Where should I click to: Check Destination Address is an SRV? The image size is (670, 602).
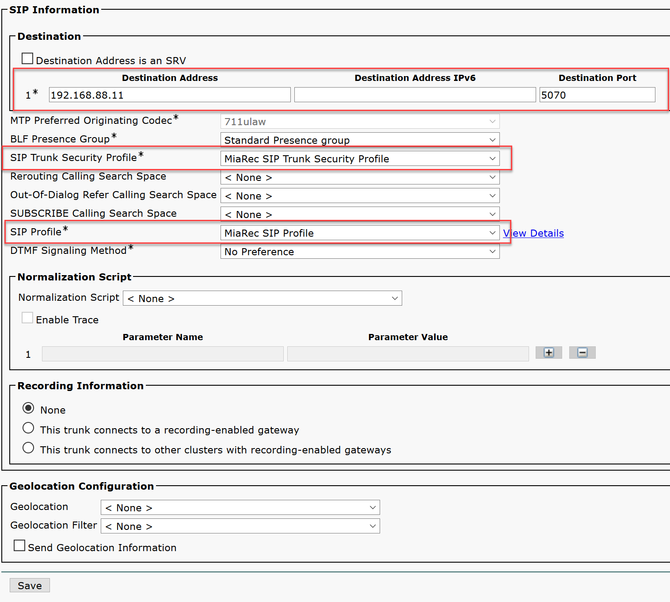(27, 58)
